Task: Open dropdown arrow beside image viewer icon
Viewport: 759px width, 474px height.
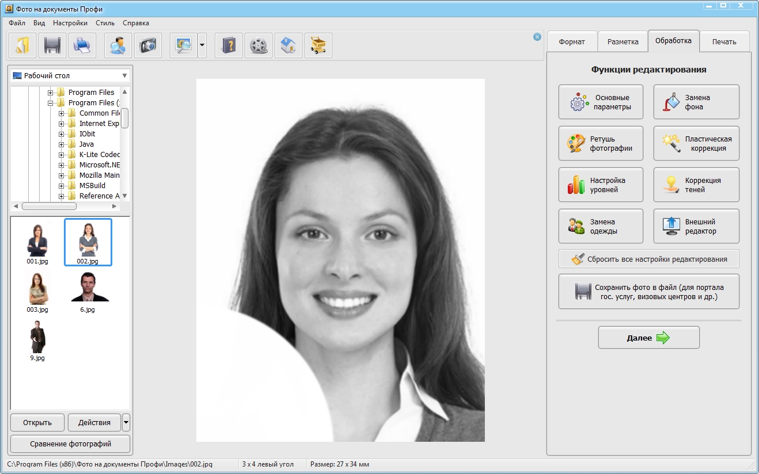Action: point(202,45)
